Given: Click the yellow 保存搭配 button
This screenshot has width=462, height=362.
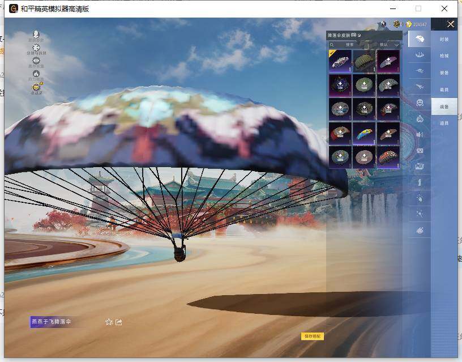Looking at the screenshot, I should (x=313, y=337).
